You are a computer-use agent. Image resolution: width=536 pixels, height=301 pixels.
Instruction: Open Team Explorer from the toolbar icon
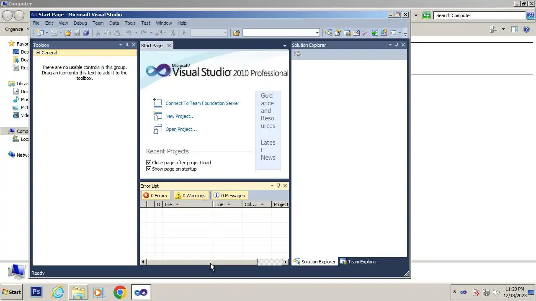pos(347,33)
